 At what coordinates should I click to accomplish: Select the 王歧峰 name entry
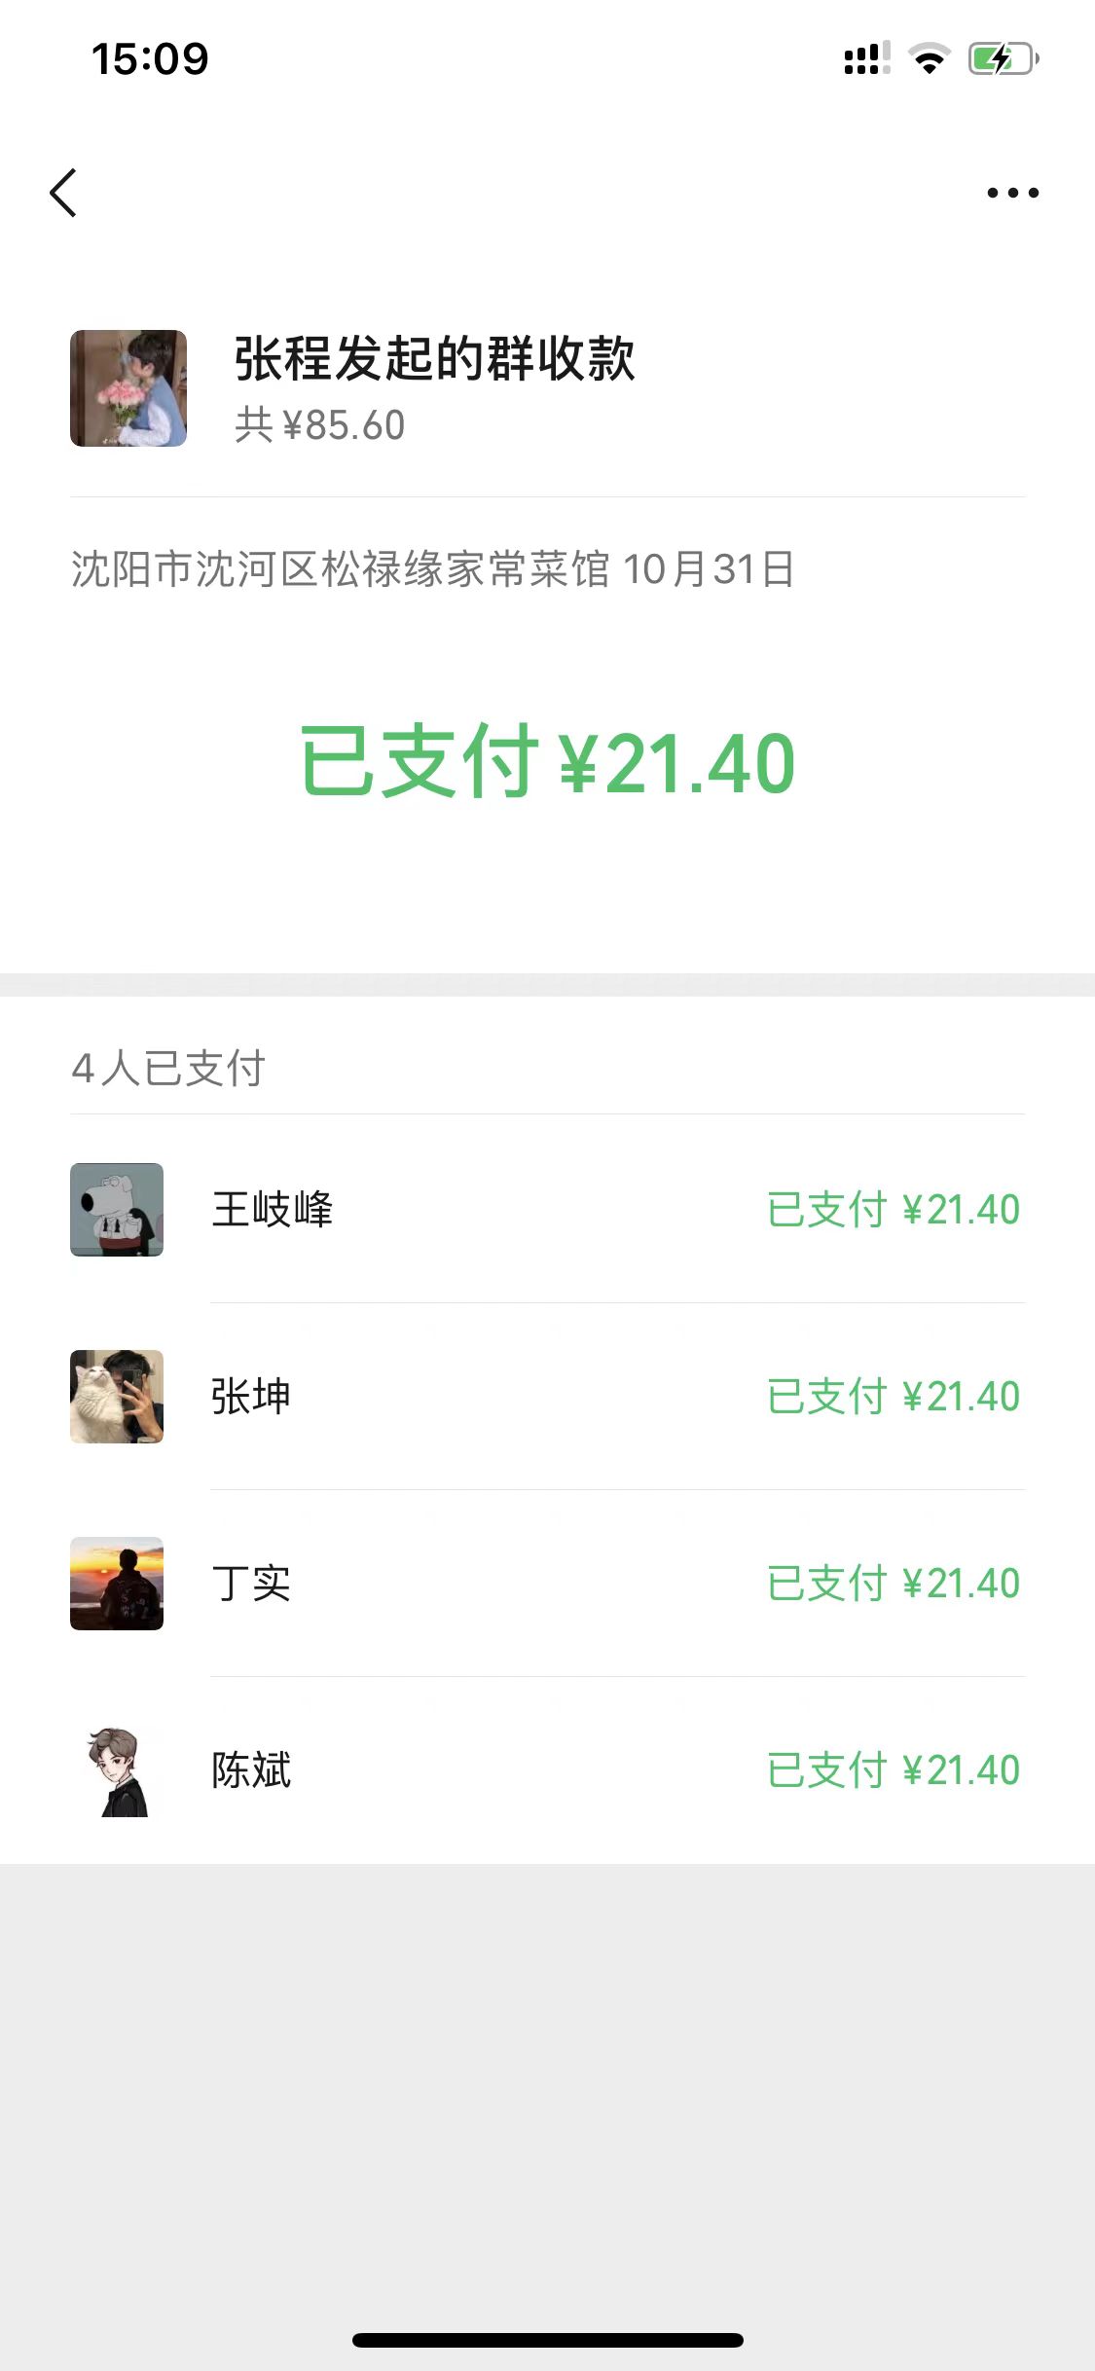(x=273, y=1210)
